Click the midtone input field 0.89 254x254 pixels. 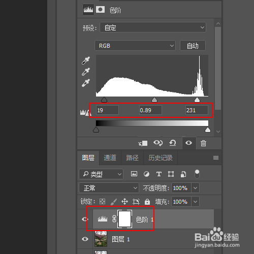tap(150, 110)
